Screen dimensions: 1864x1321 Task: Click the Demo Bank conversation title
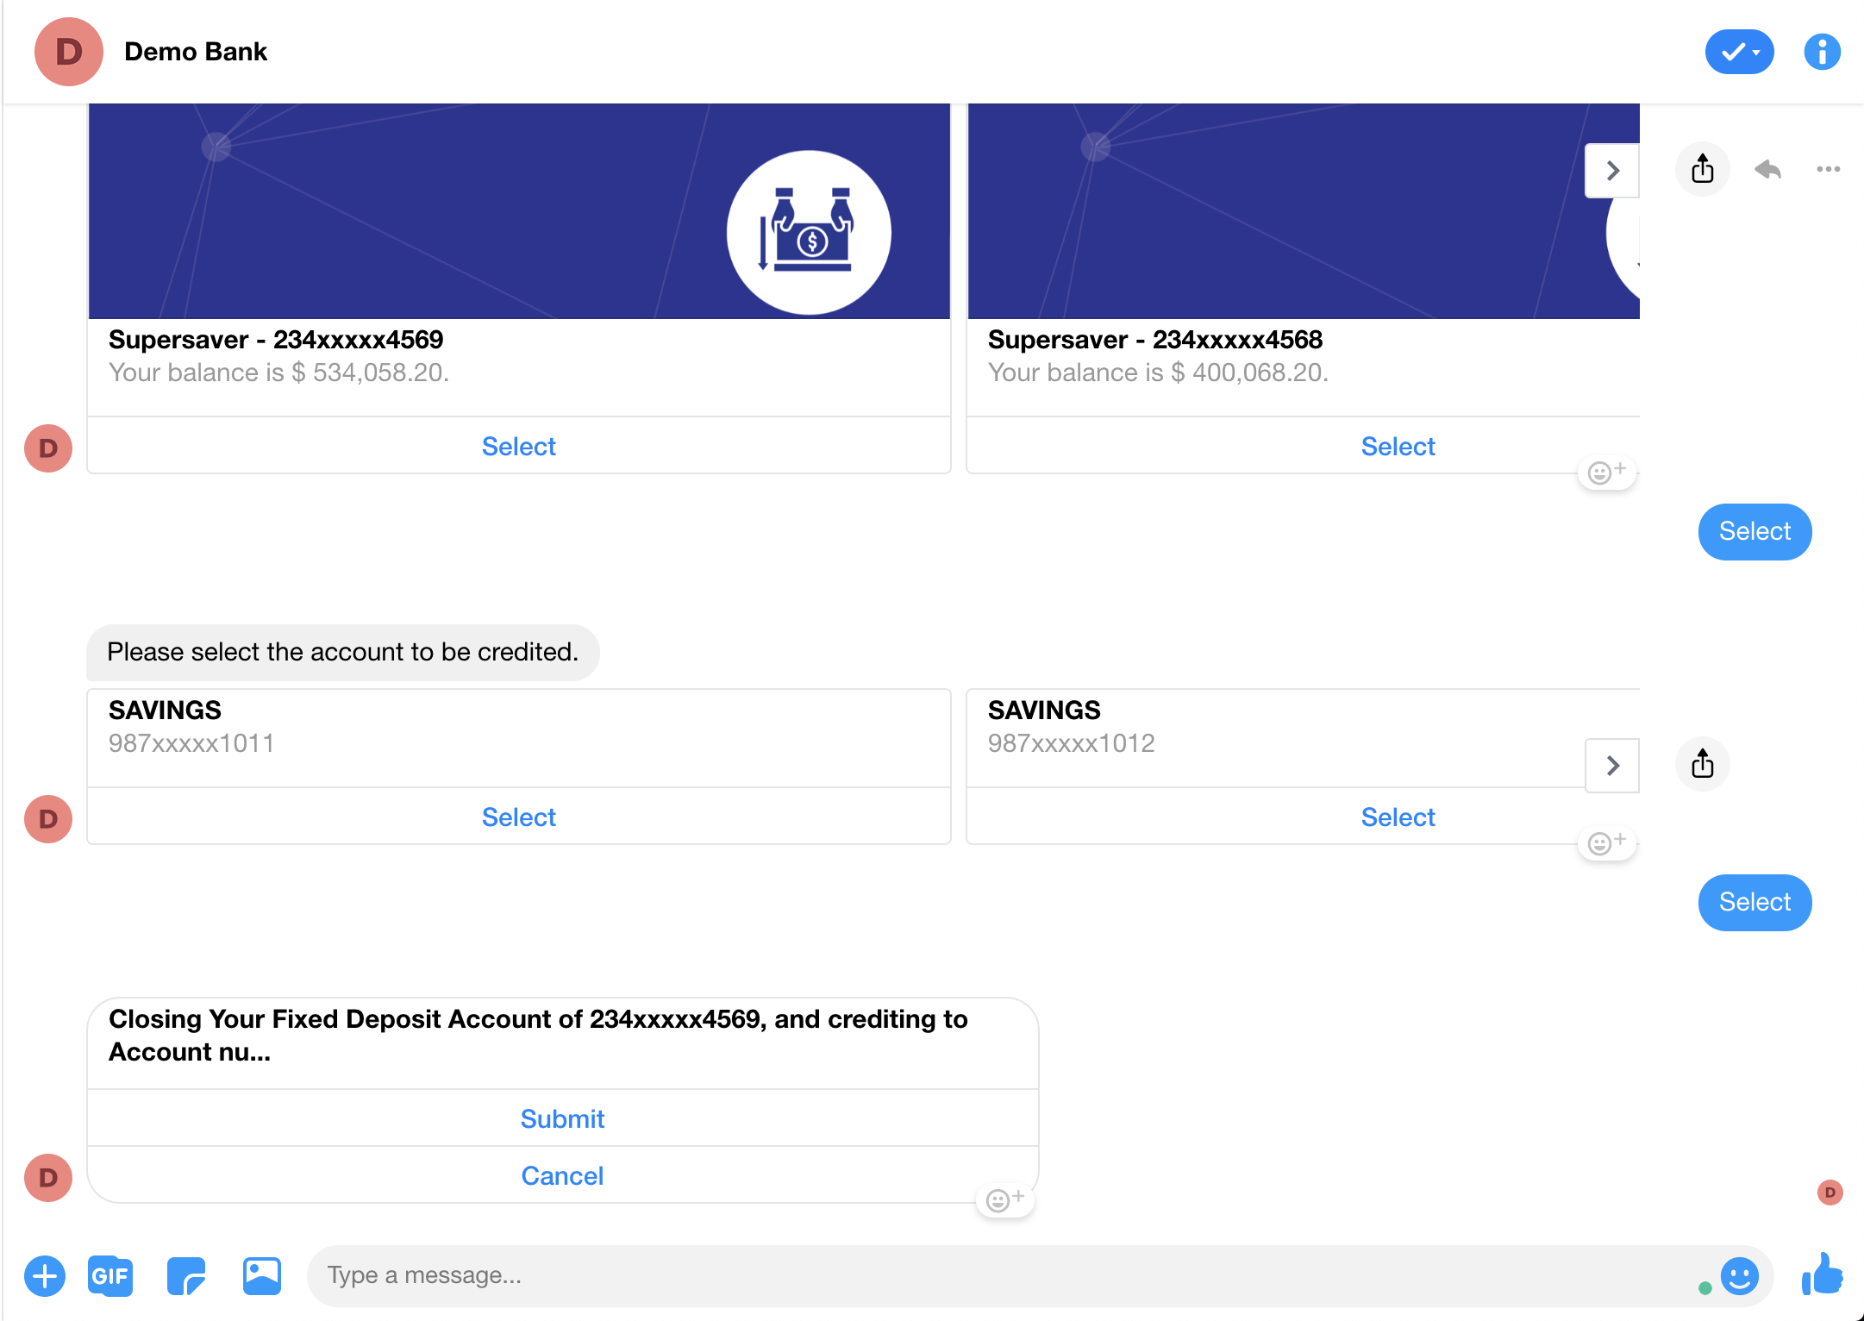[196, 52]
